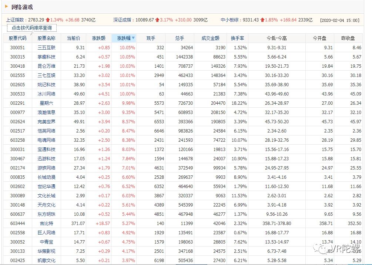Sort by 涨跌额 column header
The image size is (372, 265).
pos(99,38)
